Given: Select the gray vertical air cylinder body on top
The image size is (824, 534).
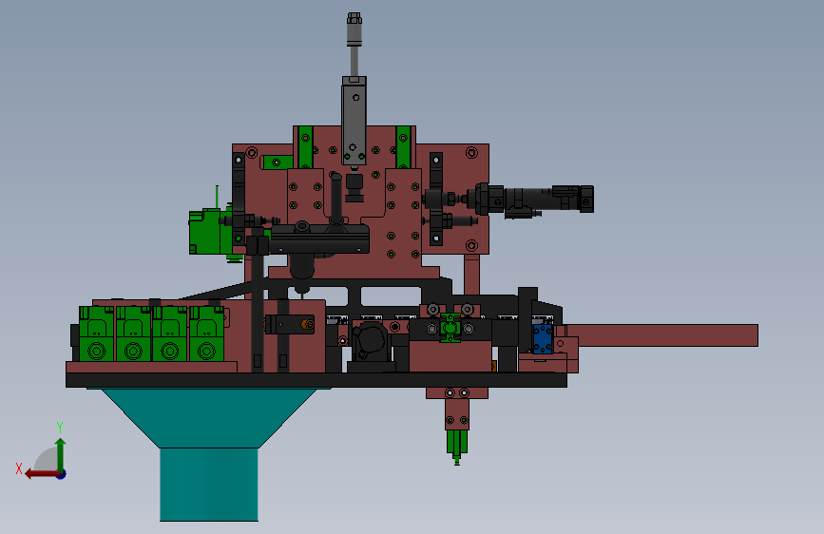Looking at the screenshot, I should point(355,121).
